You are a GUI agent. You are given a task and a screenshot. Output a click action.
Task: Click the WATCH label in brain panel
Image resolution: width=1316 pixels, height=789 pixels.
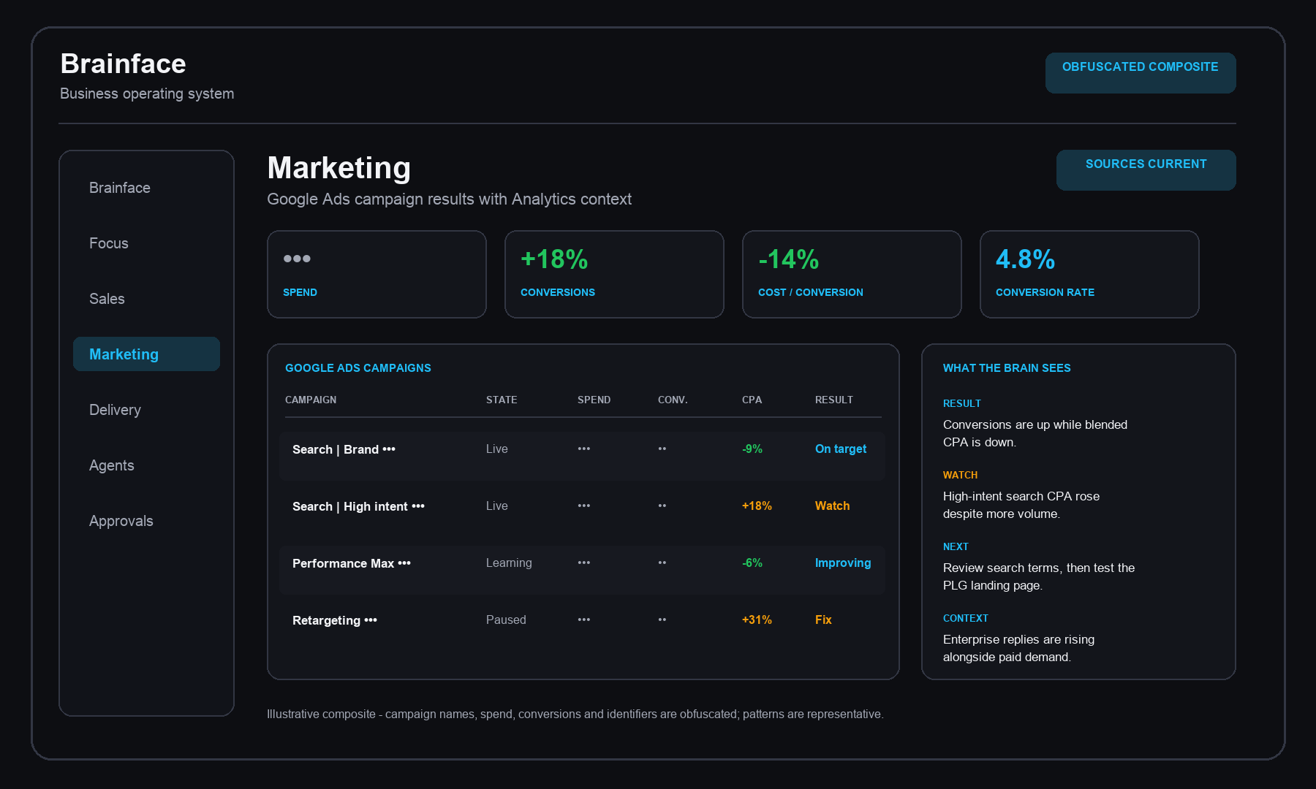960,475
